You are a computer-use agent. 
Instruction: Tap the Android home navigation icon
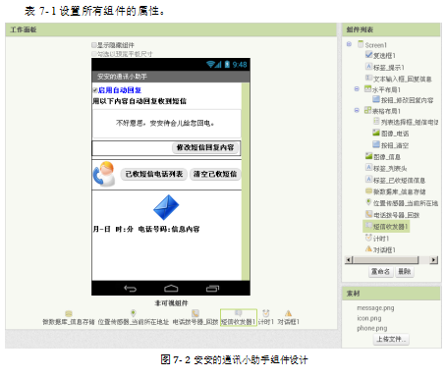point(171,289)
